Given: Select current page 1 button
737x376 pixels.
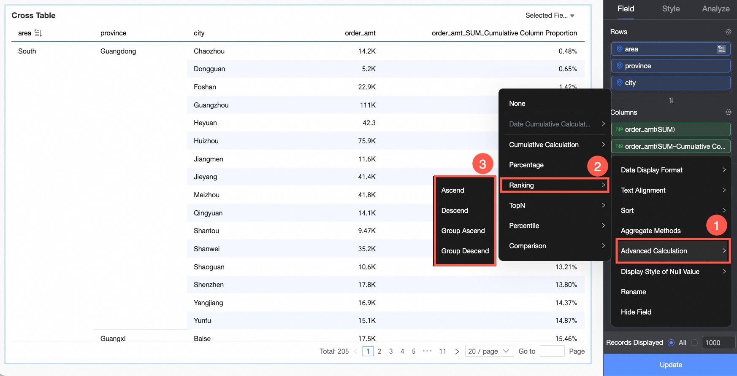Looking at the screenshot, I should pyautogui.click(x=368, y=351).
